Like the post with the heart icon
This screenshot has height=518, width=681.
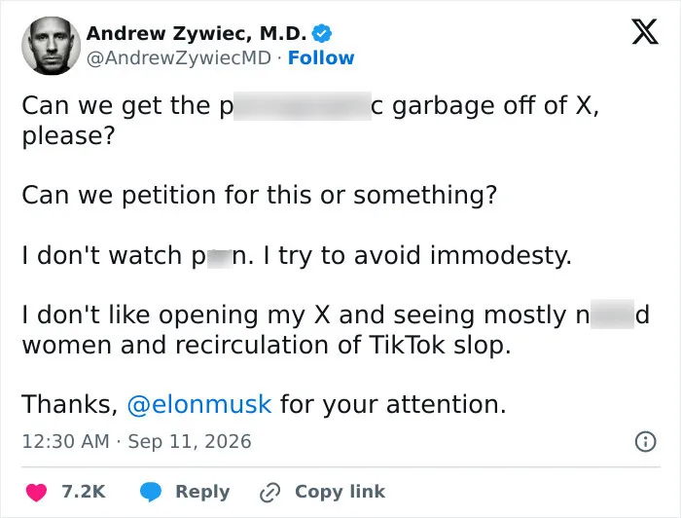pos(37,492)
